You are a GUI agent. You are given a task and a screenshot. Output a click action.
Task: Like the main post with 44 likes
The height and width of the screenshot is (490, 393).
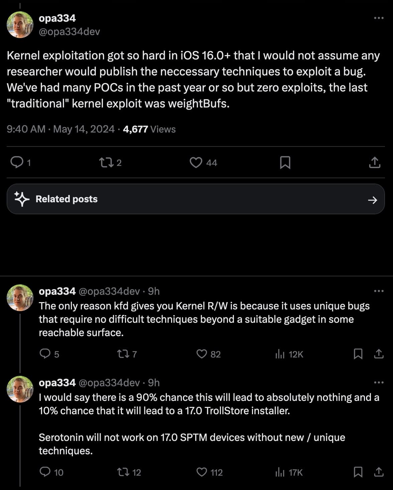coord(196,163)
